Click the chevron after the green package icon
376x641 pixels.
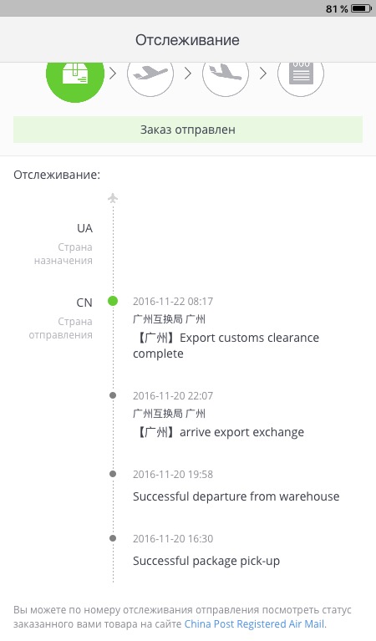(113, 74)
